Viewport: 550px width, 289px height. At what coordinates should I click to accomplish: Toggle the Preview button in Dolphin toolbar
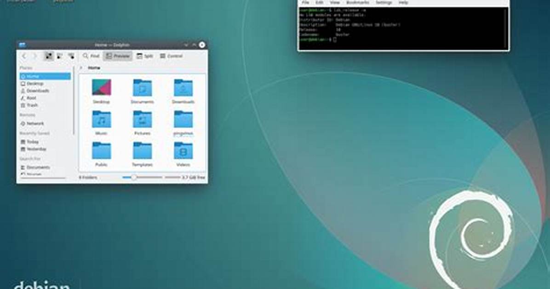(118, 56)
